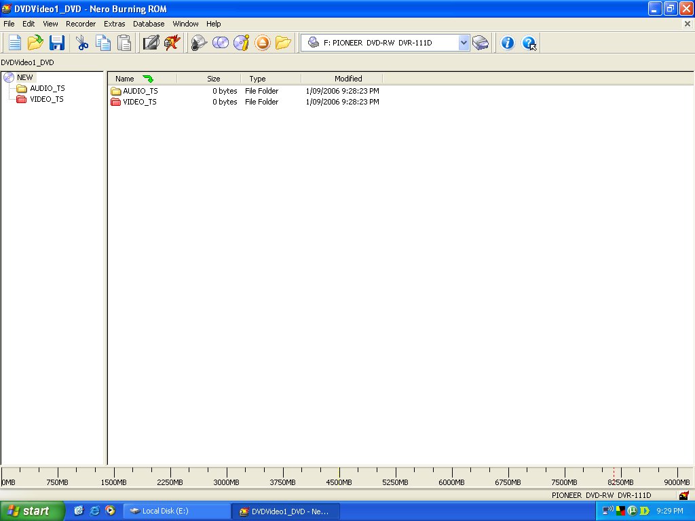Open the Recorder menu
695x521 pixels.
click(81, 24)
